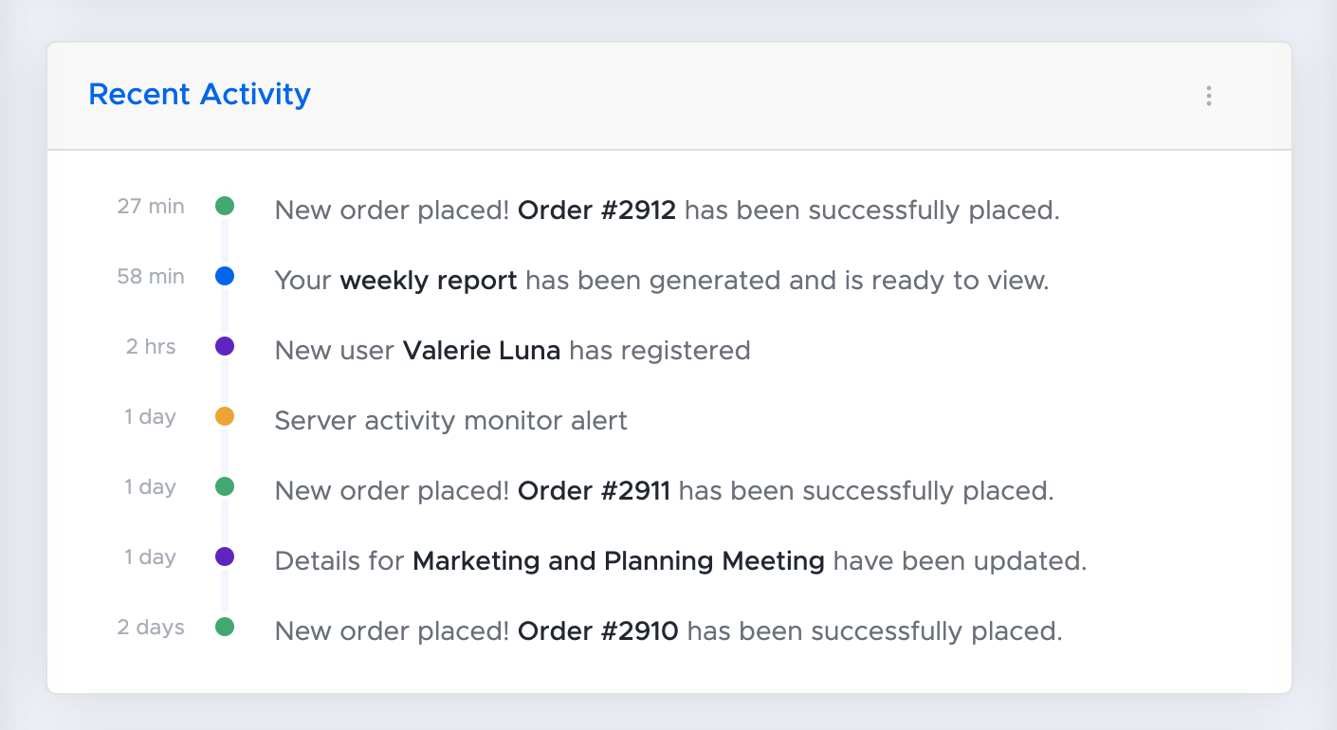Click the 27 min timestamp
1337x730 pixels.
(151, 207)
